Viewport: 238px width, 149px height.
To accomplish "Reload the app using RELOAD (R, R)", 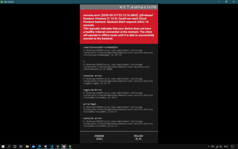I will tap(138, 137).
